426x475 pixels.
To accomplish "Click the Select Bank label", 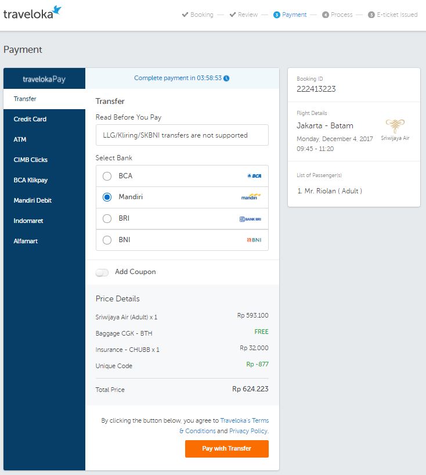I will [x=114, y=158].
